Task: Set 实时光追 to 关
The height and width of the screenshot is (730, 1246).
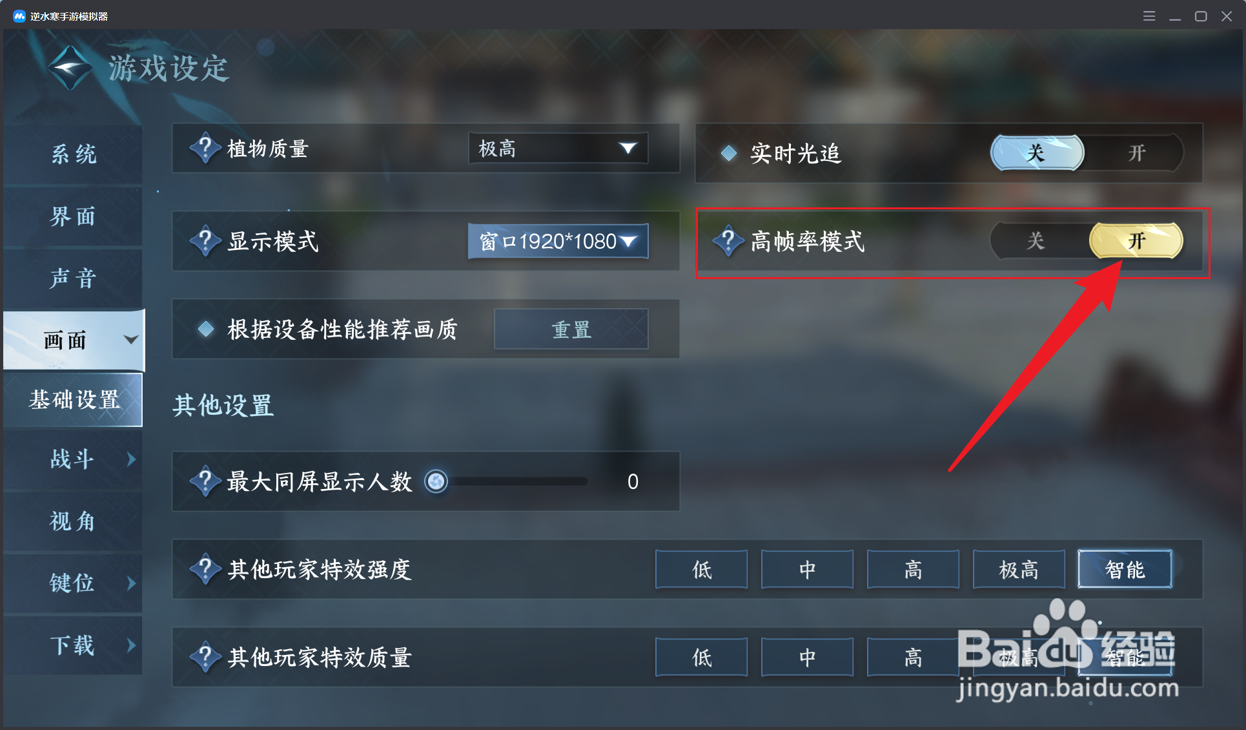Action: click(x=1037, y=153)
